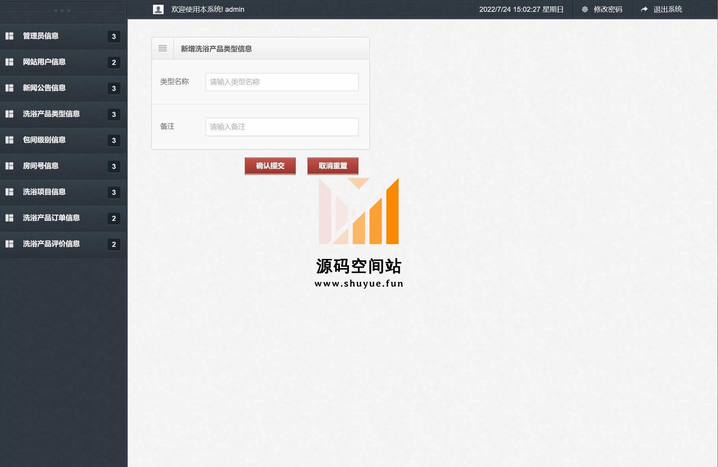Image resolution: width=718 pixels, height=467 pixels.
Task: Open the 洗浴产品订单信息 menu
Action: tap(63, 218)
